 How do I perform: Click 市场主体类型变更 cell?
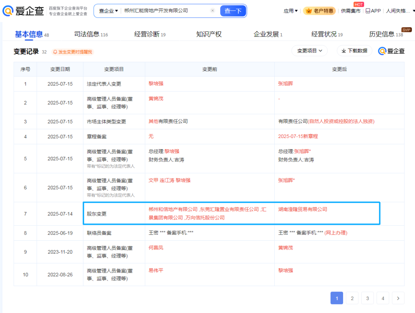(x=114, y=122)
